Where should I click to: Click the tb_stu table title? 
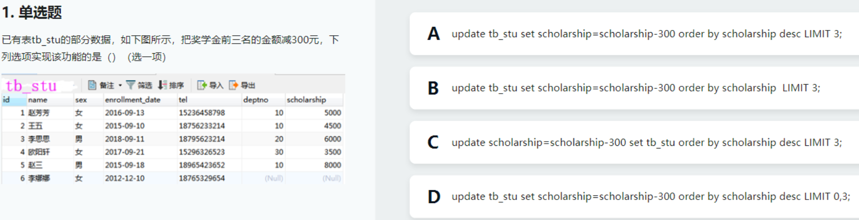31,85
